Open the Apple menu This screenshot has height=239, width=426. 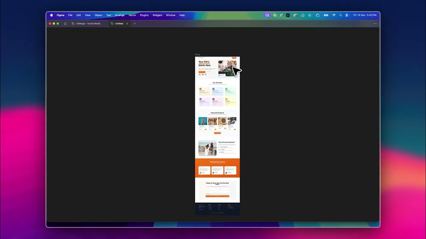(x=52, y=15)
